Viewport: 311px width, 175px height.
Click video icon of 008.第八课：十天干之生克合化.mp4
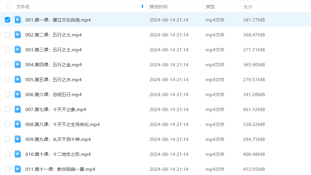coord(18,124)
